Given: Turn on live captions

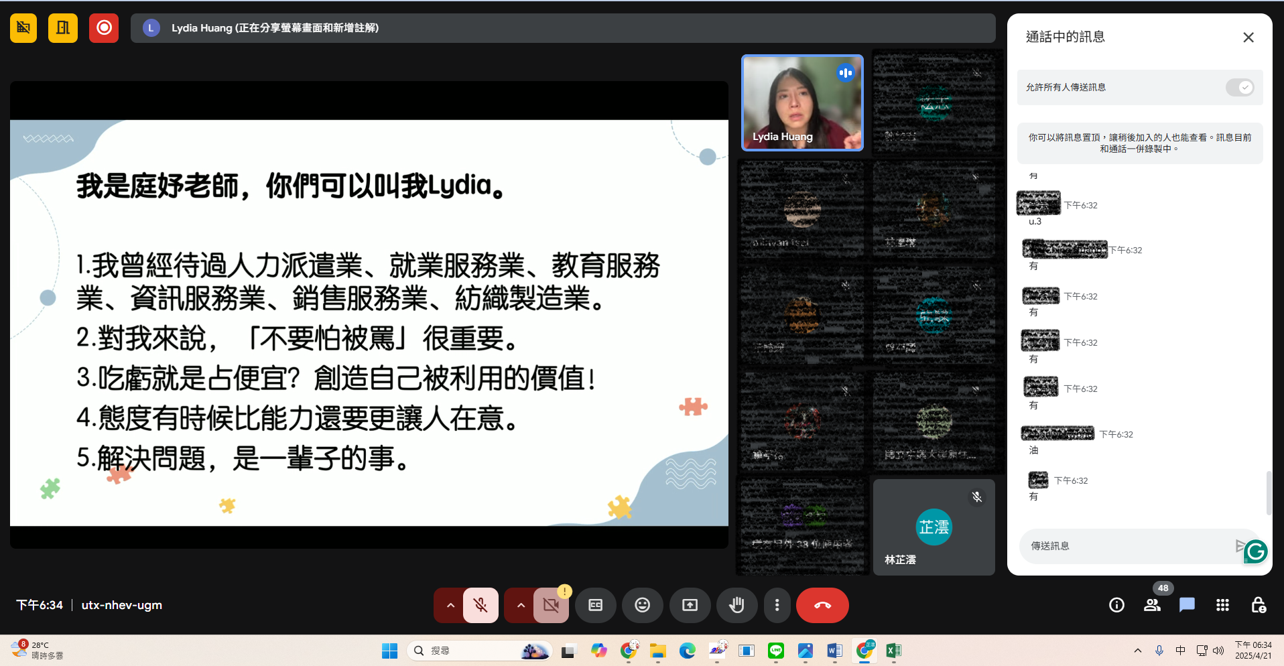Looking at the screenshot, I should click(x=596, y=605).
